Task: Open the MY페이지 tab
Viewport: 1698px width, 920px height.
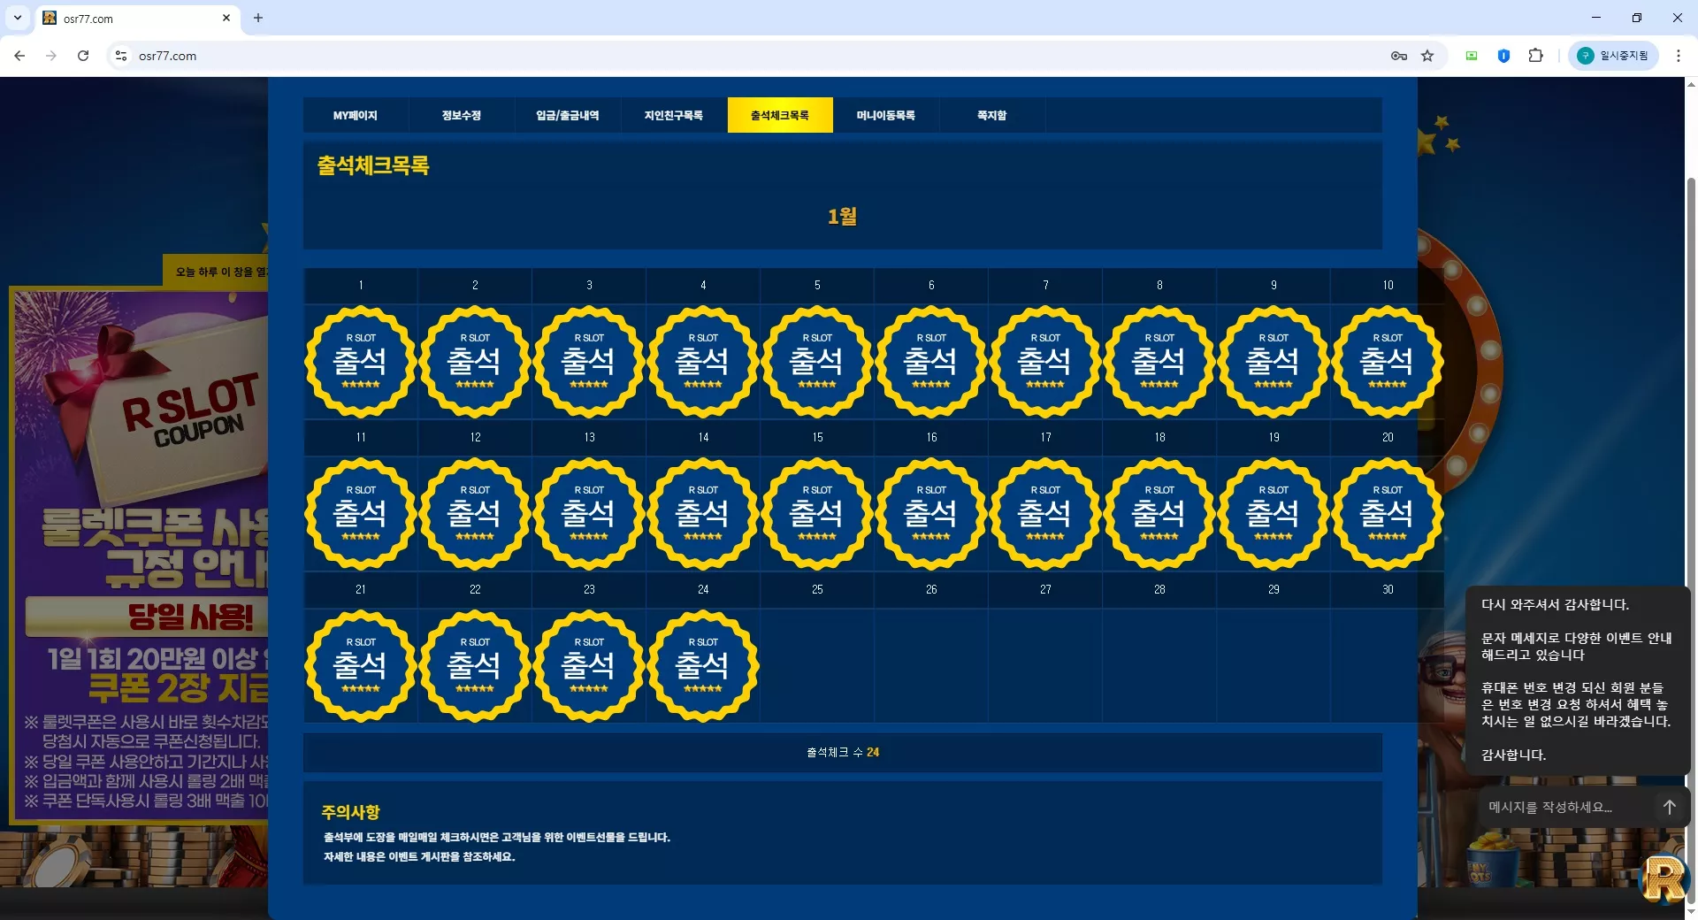Action: click(356, 115)
